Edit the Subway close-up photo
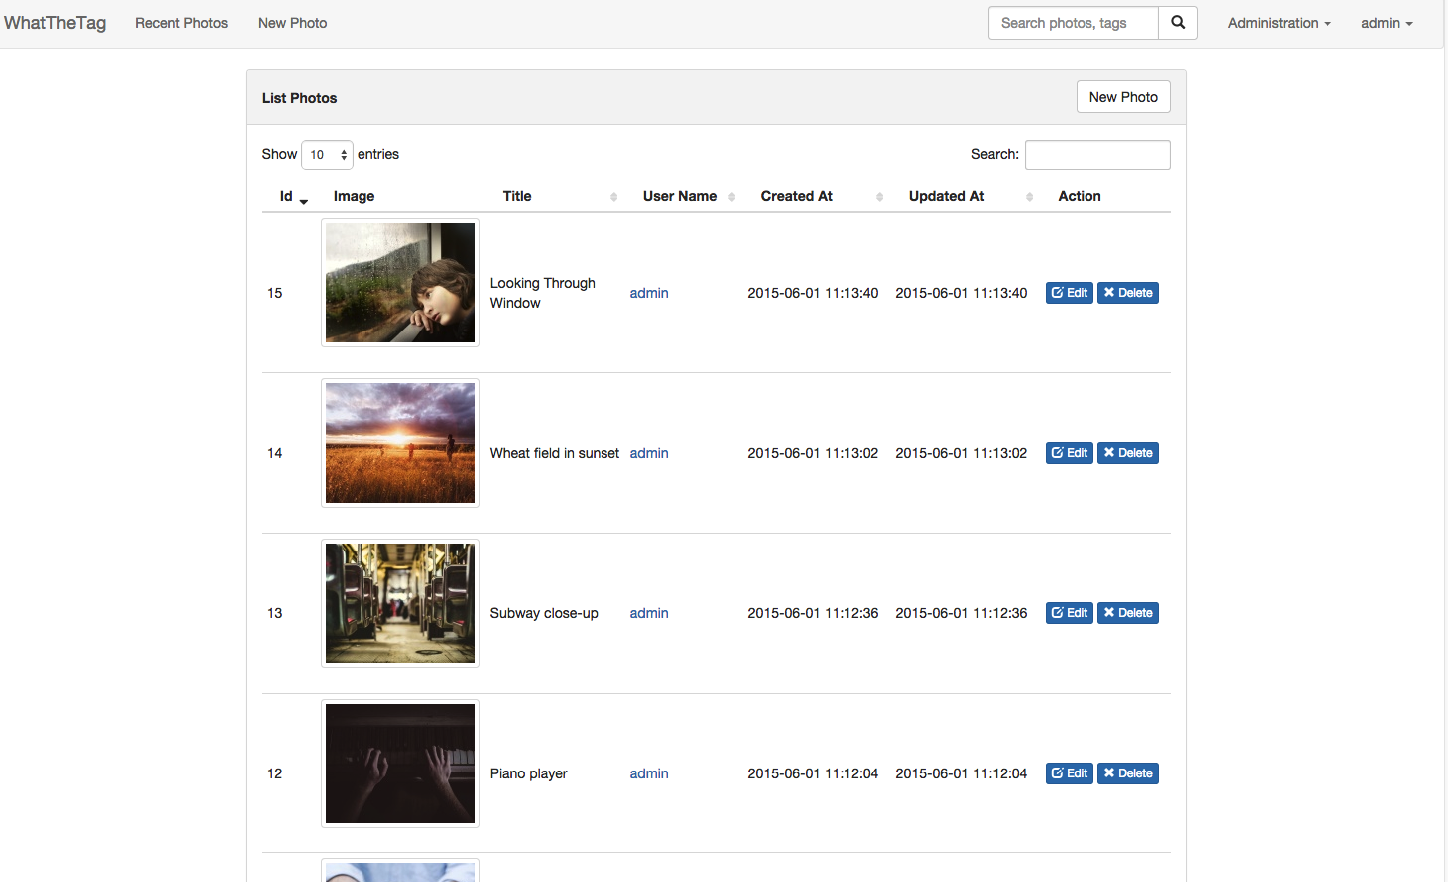The width and height of the screenshot is (1448, 882). point(1070,613)
